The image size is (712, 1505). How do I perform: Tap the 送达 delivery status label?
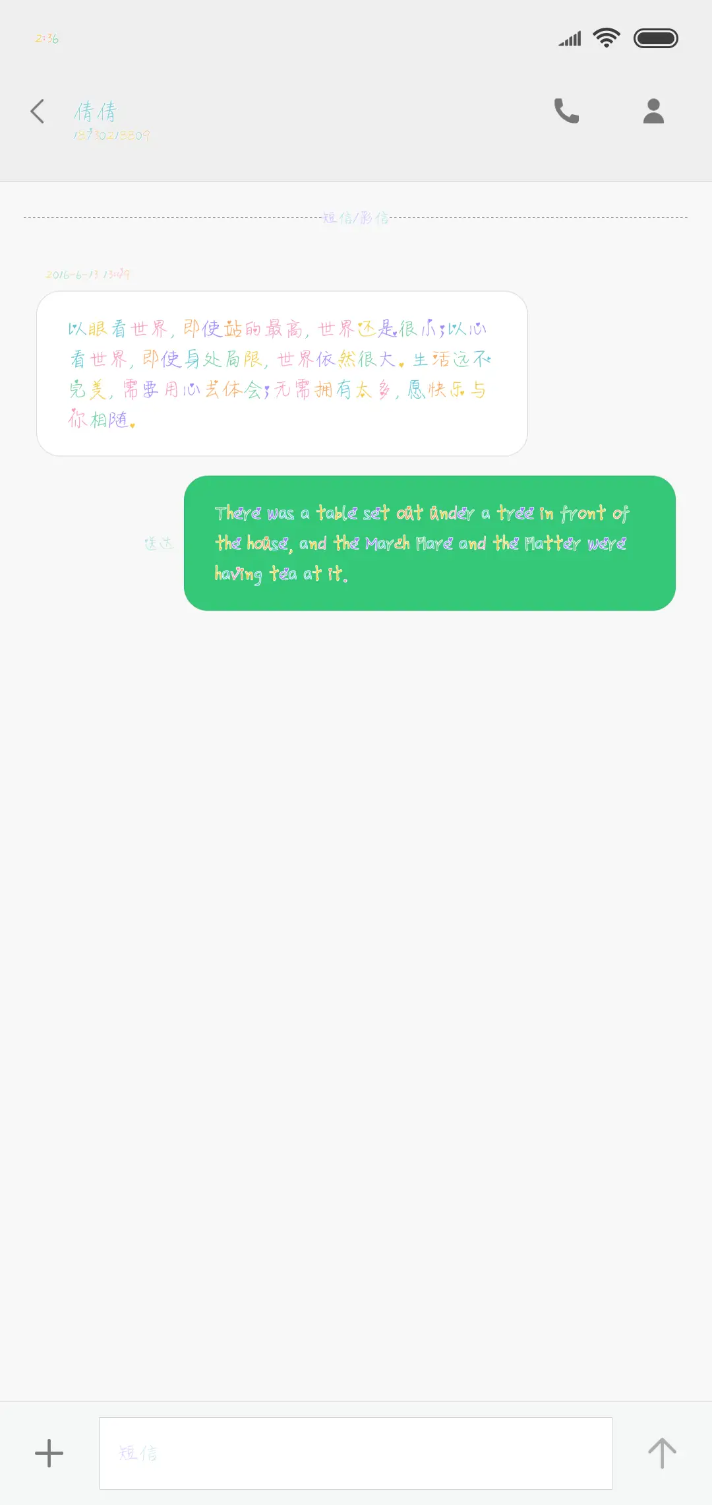159,543
